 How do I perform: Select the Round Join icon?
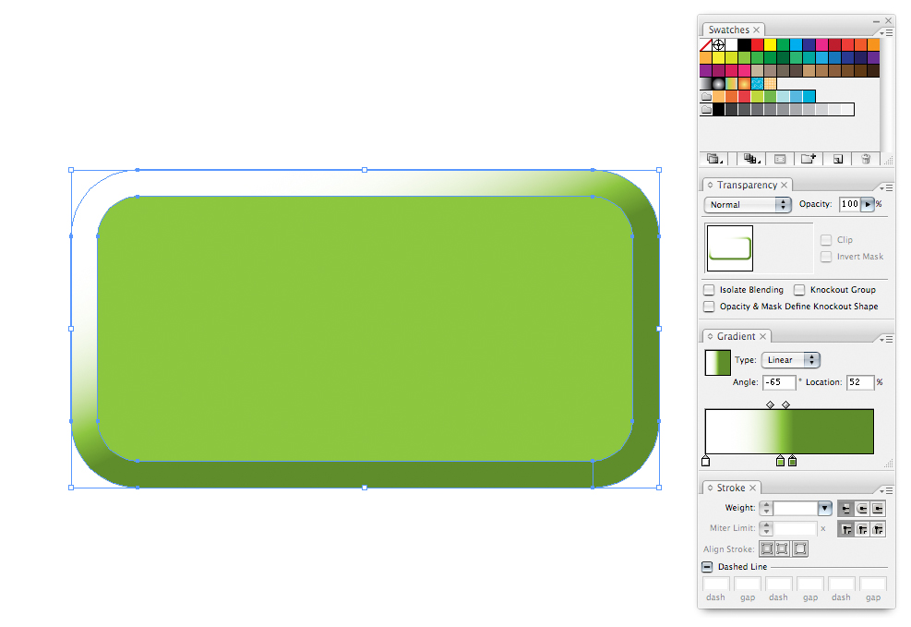point(861,529)
